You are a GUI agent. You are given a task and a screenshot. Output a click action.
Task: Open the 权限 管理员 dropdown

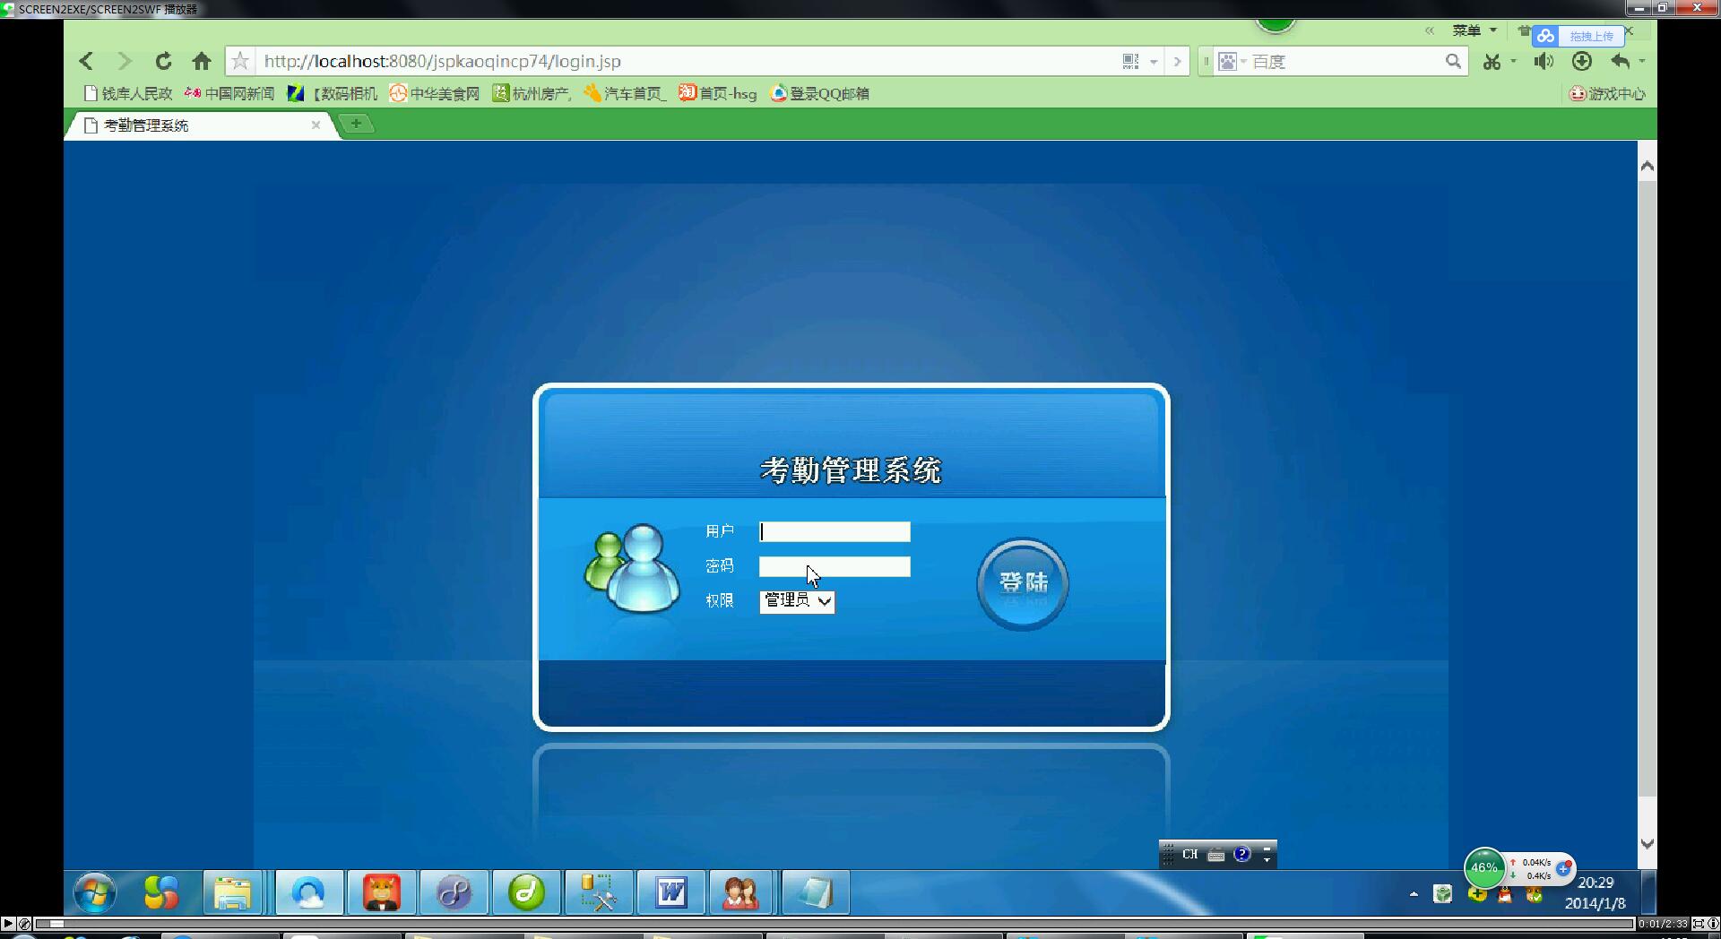797,601
